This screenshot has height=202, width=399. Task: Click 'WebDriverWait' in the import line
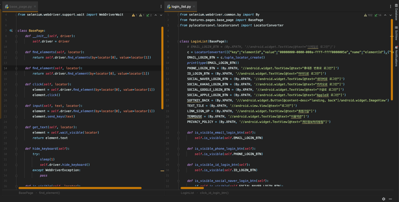(x=111, y=15)
